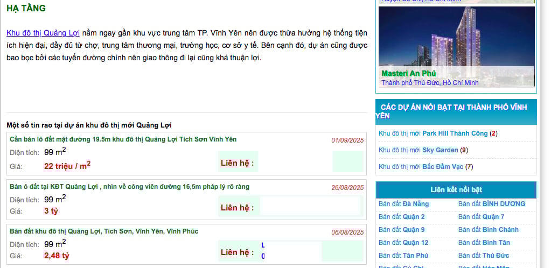
Task: Visit Bán đất Quận 7 link
Action: pyautogui.click(x=481, y=217)
